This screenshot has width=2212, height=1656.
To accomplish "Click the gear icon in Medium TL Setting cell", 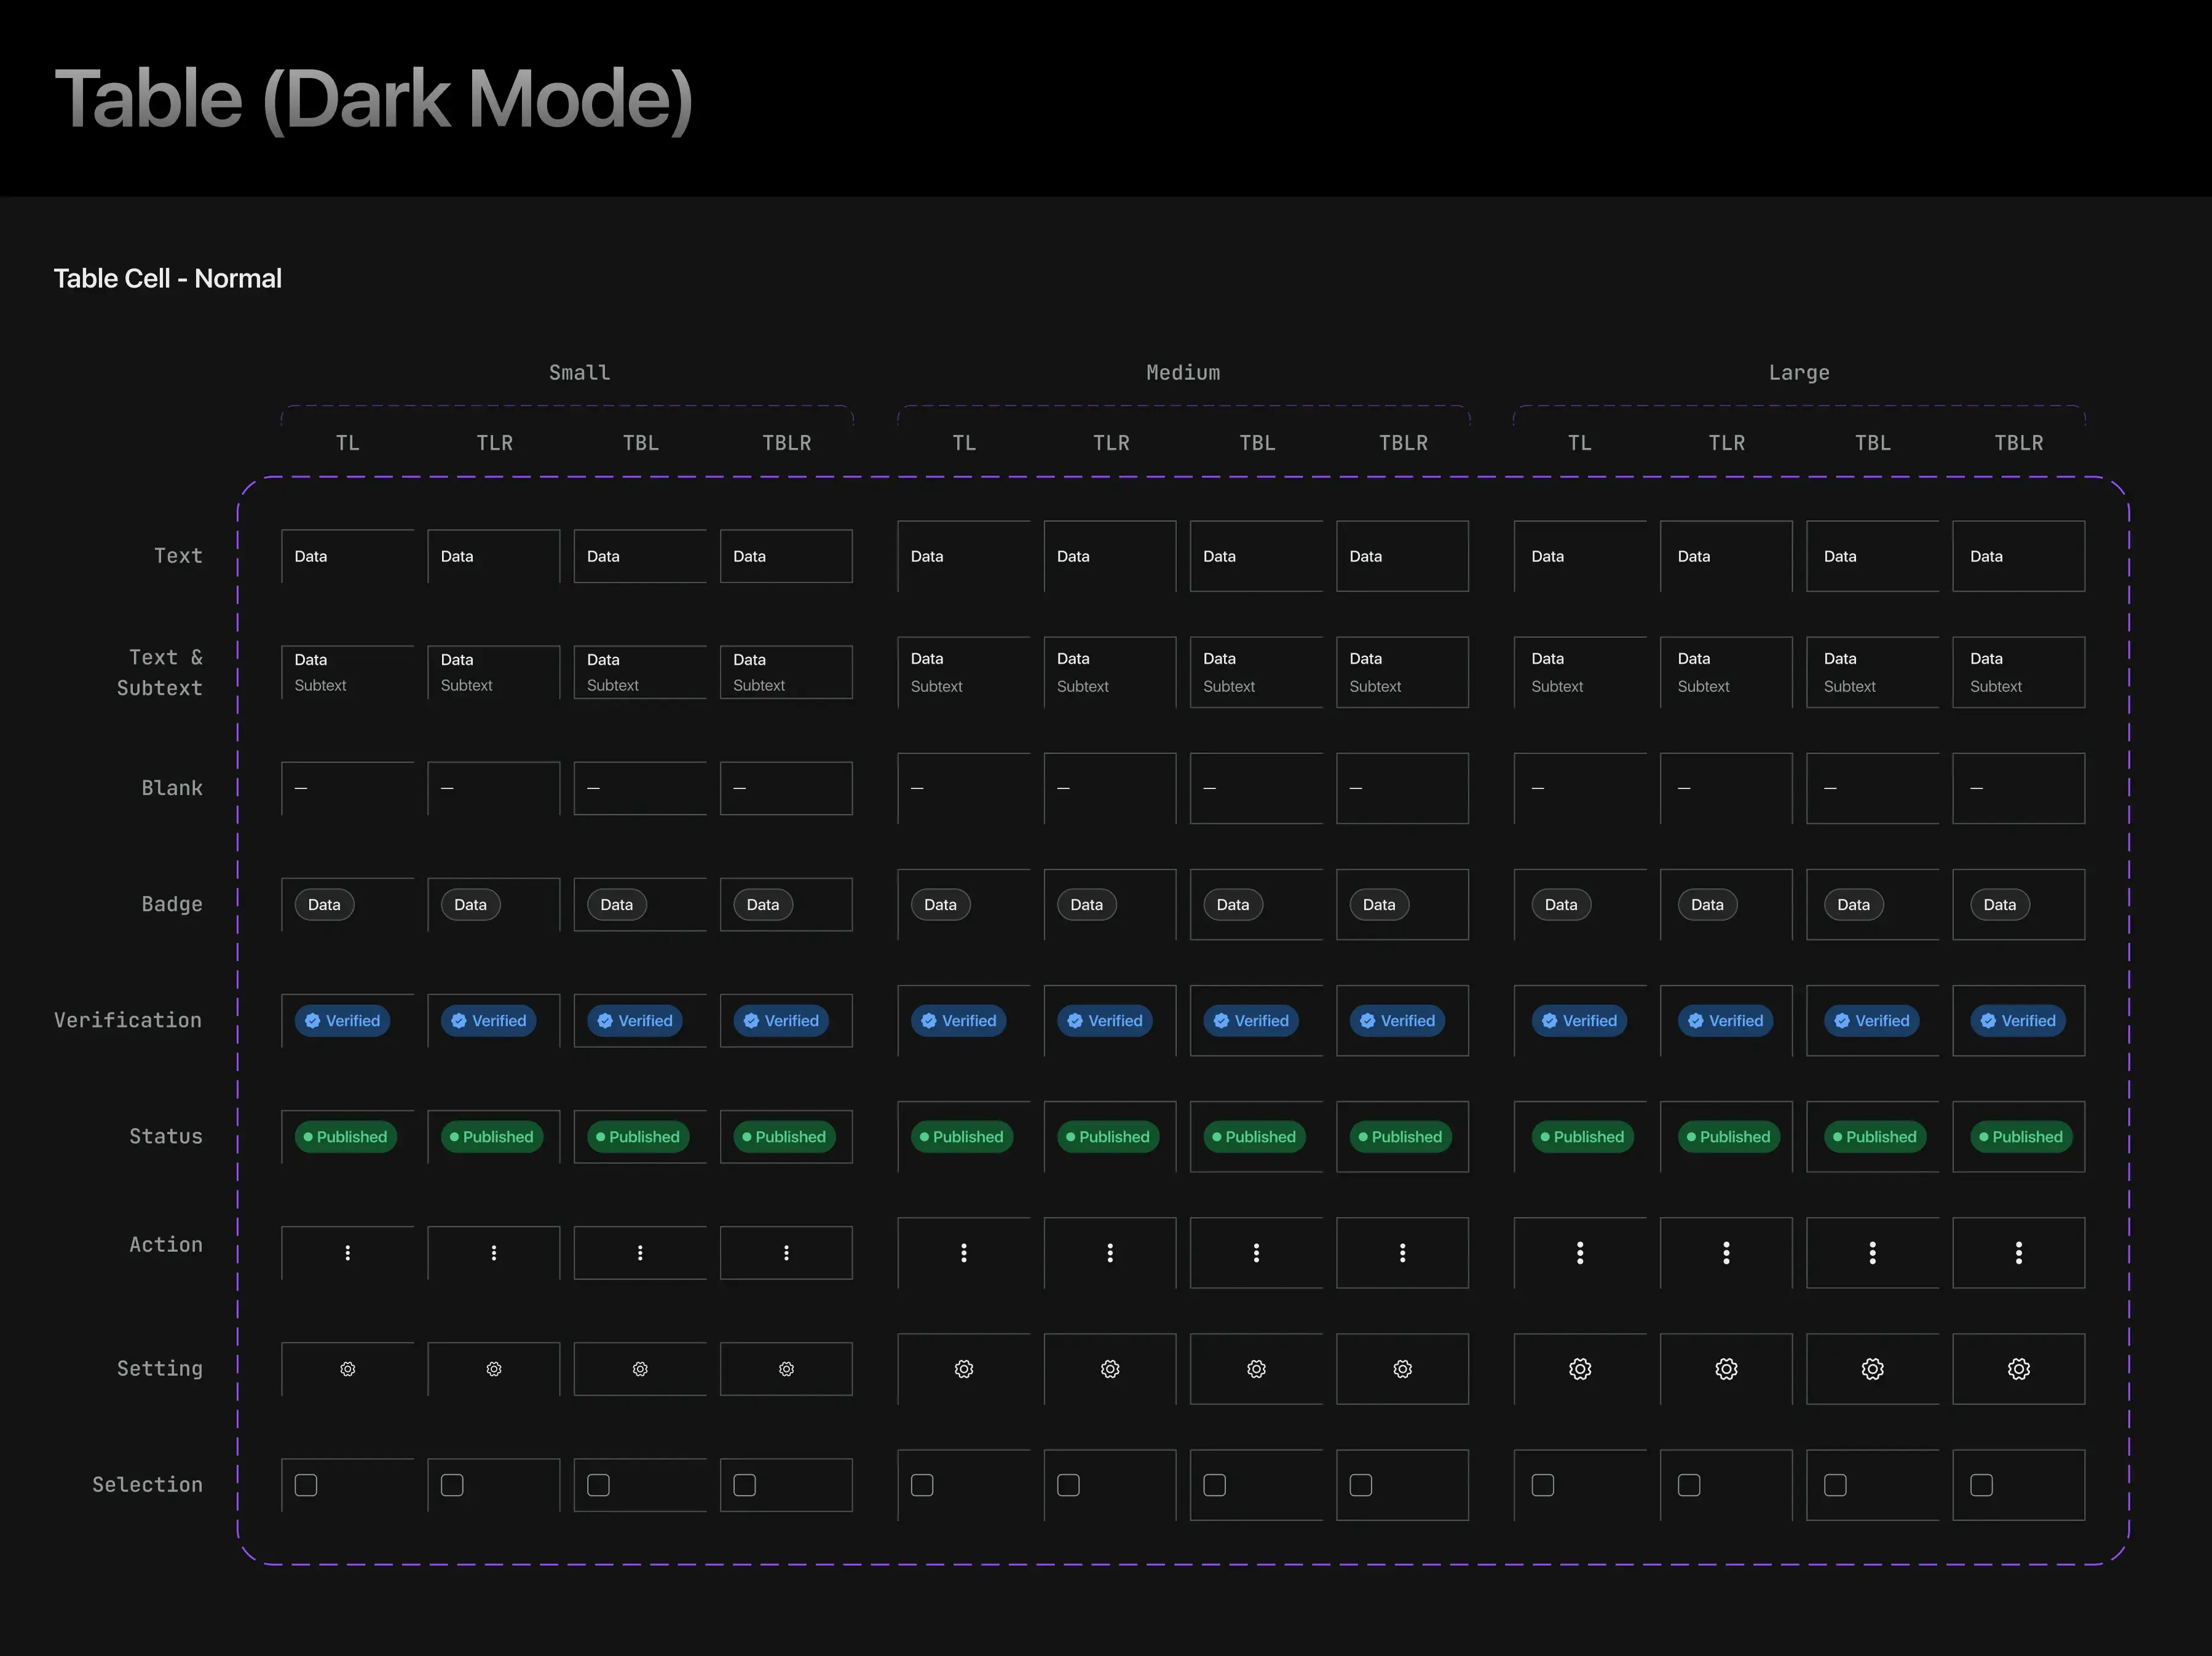I will 964,1369.
